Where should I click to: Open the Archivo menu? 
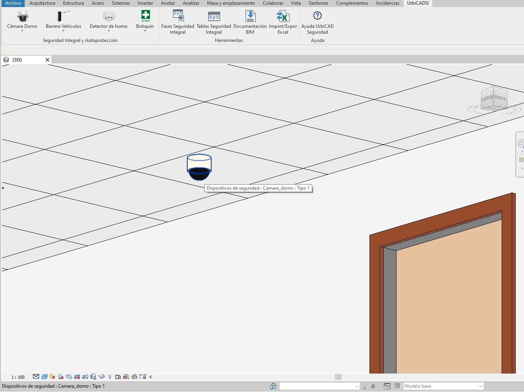point(13,3)
